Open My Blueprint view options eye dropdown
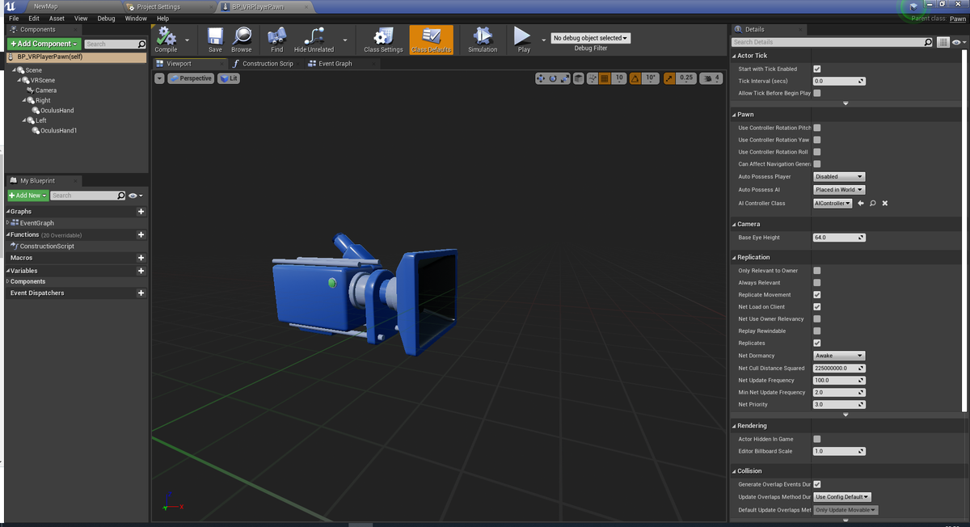The image size is (970, 527). pyautogui.click(x=135, y=196)
